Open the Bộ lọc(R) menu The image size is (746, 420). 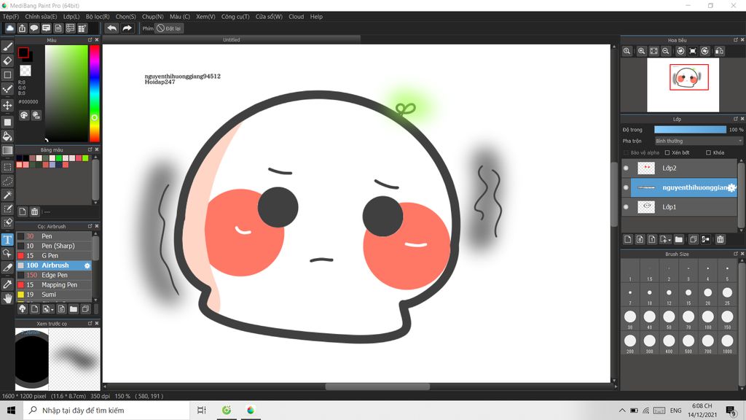pos(98,17)
